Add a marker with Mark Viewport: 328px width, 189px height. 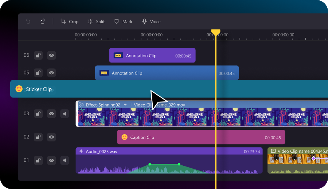pyautogui.click(x=124, y=21)
